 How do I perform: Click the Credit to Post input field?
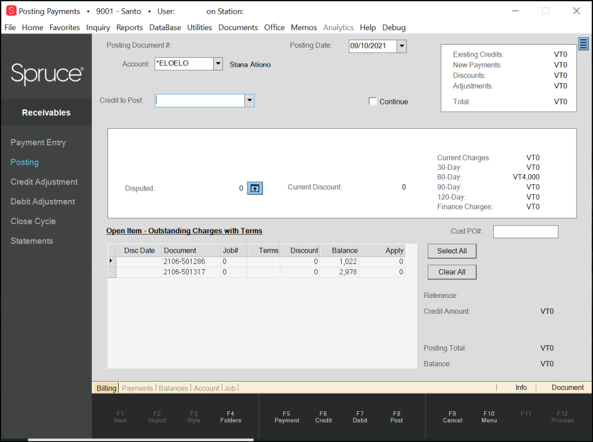point(200,101)
